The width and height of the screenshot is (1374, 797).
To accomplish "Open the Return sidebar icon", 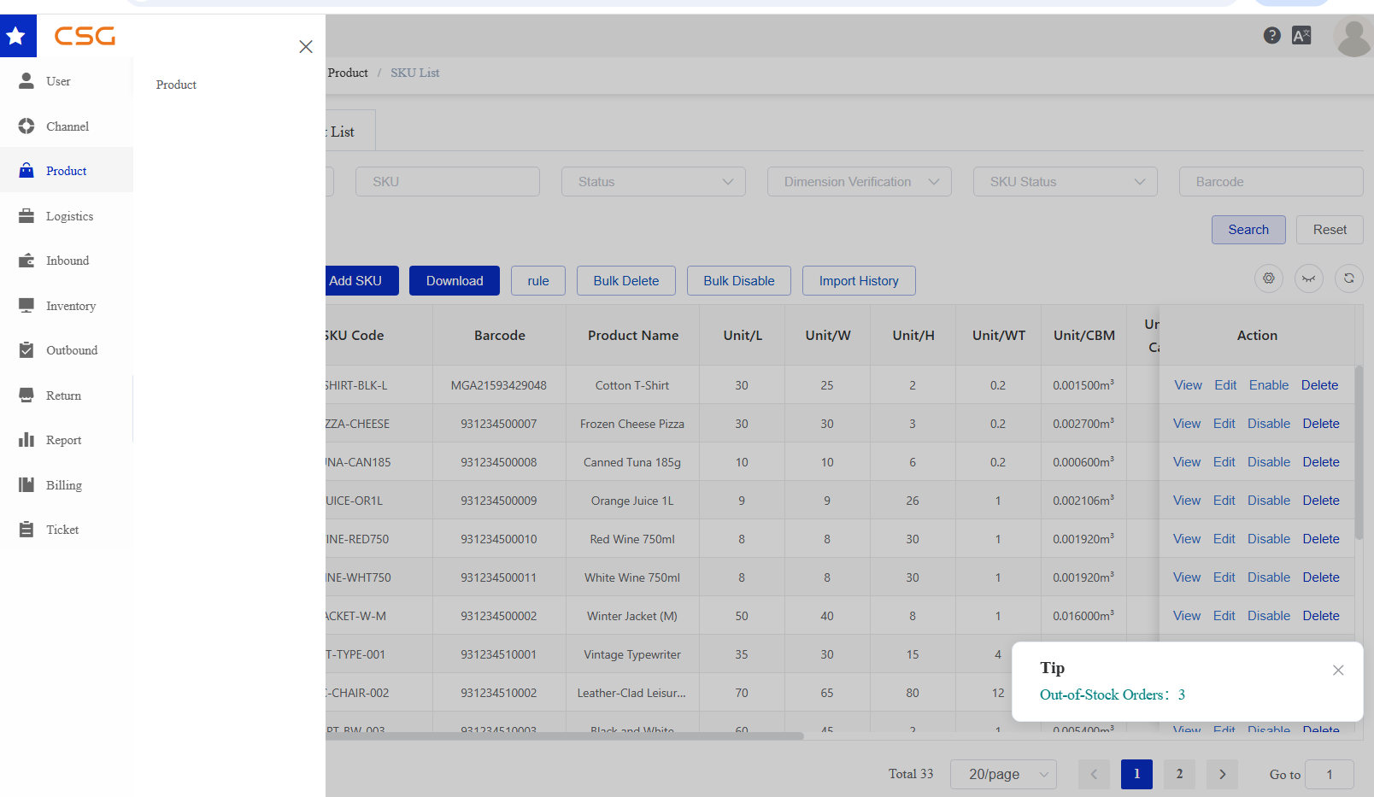I will (x=26, y=396).
